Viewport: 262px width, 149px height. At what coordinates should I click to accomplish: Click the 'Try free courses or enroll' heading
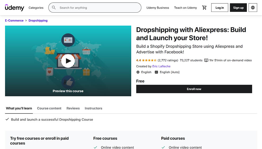point(39,141)
